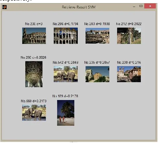Select the No.260 vaulted ceiling thumbnail
Image resolution: width=158 pixels, height=143 pixels.
tap(34, 74)
